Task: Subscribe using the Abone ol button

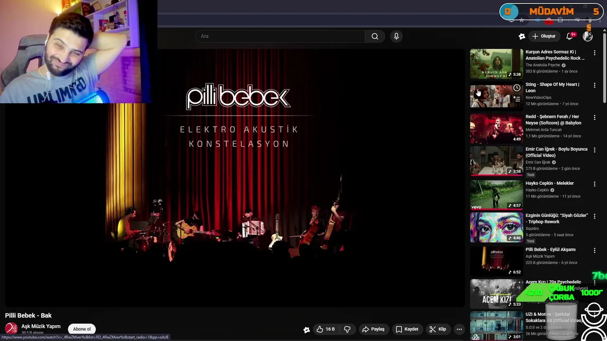Action: [82, 329]
